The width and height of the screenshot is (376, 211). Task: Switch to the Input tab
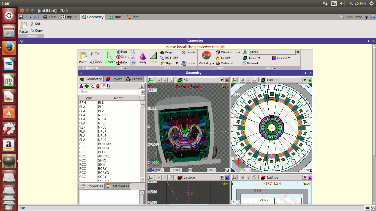[69, 17]
